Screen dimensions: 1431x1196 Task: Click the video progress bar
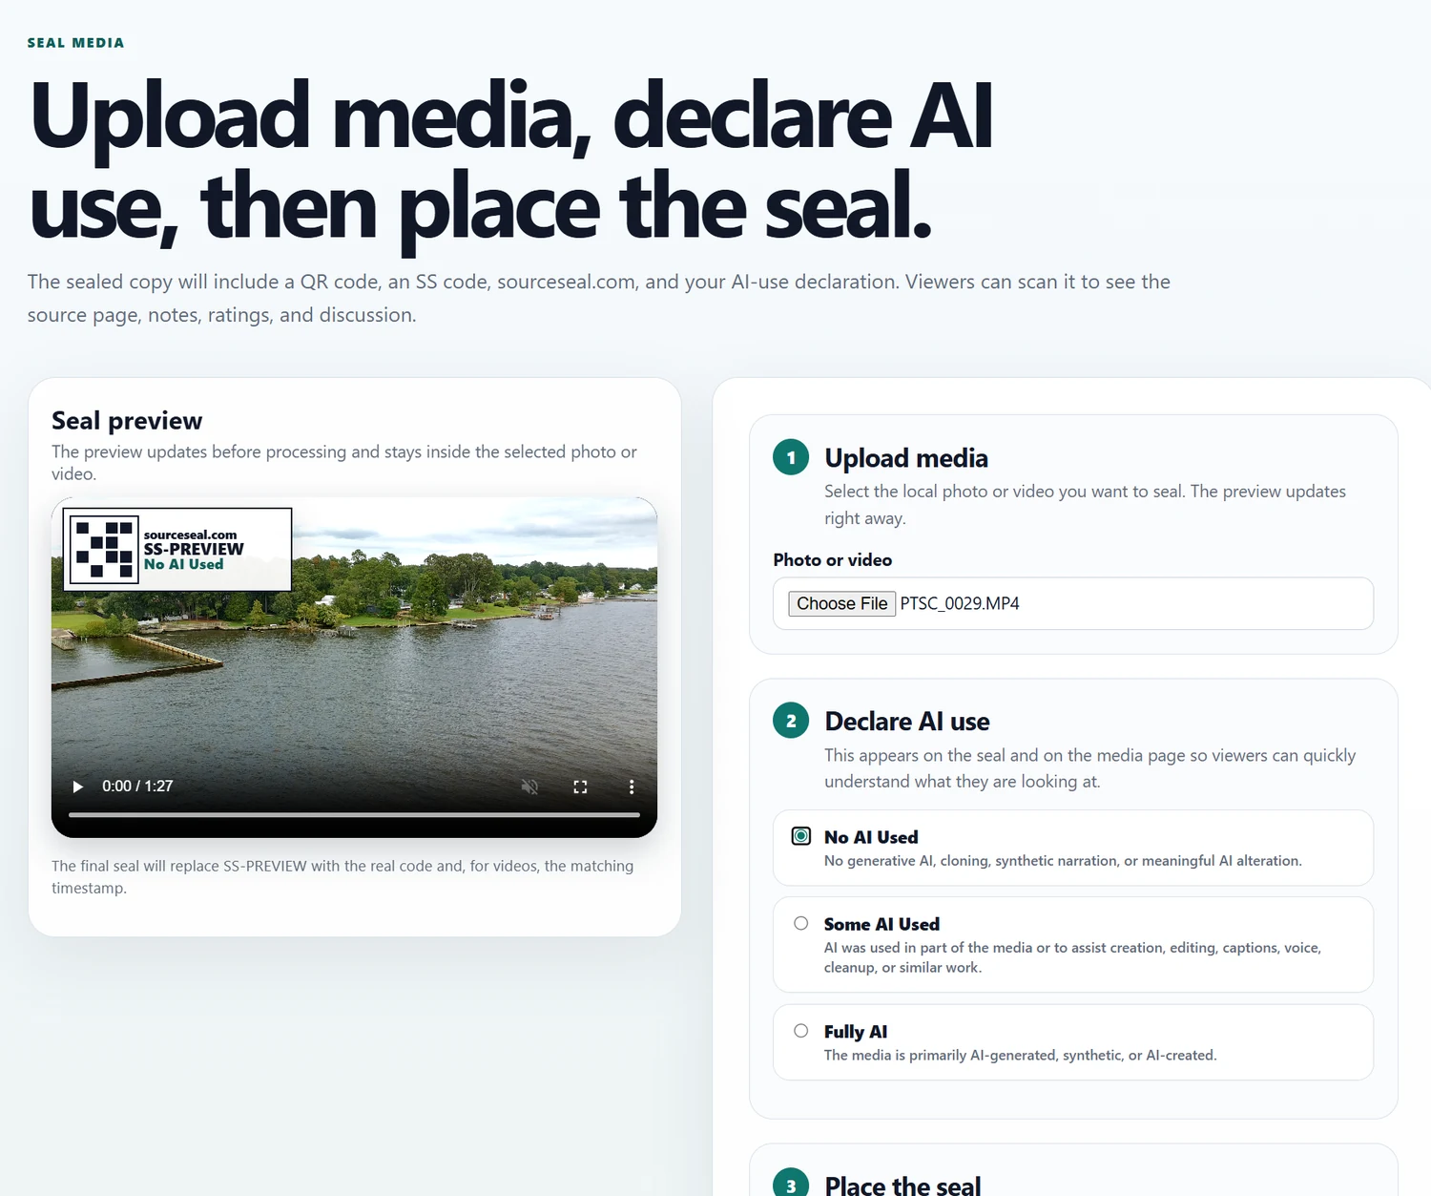pos(354,815)
